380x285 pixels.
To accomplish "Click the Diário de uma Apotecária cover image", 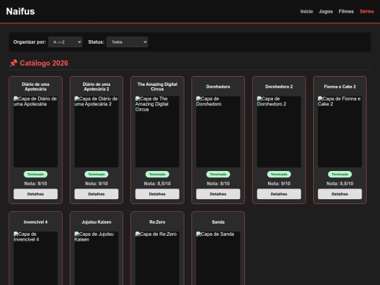I will 36,132.
